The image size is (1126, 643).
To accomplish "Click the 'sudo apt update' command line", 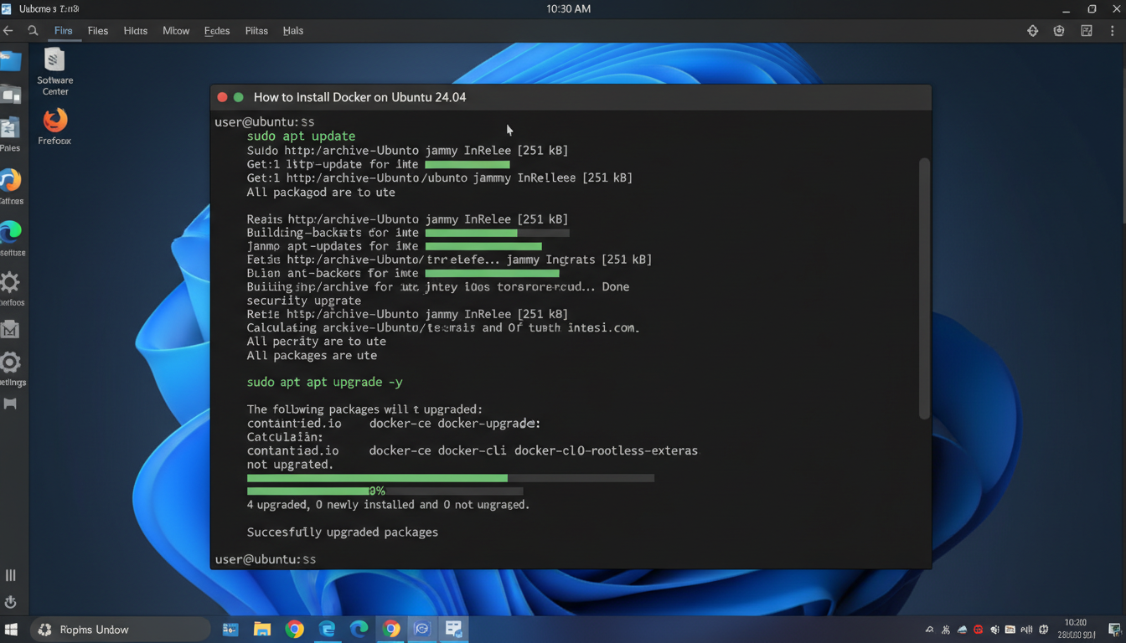I will click(x=301, y=136).
